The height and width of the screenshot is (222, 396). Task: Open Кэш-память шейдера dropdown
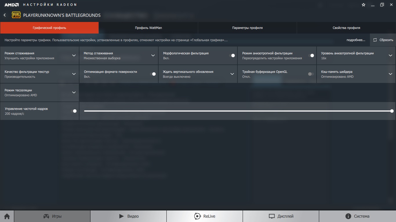pos(390,74)
